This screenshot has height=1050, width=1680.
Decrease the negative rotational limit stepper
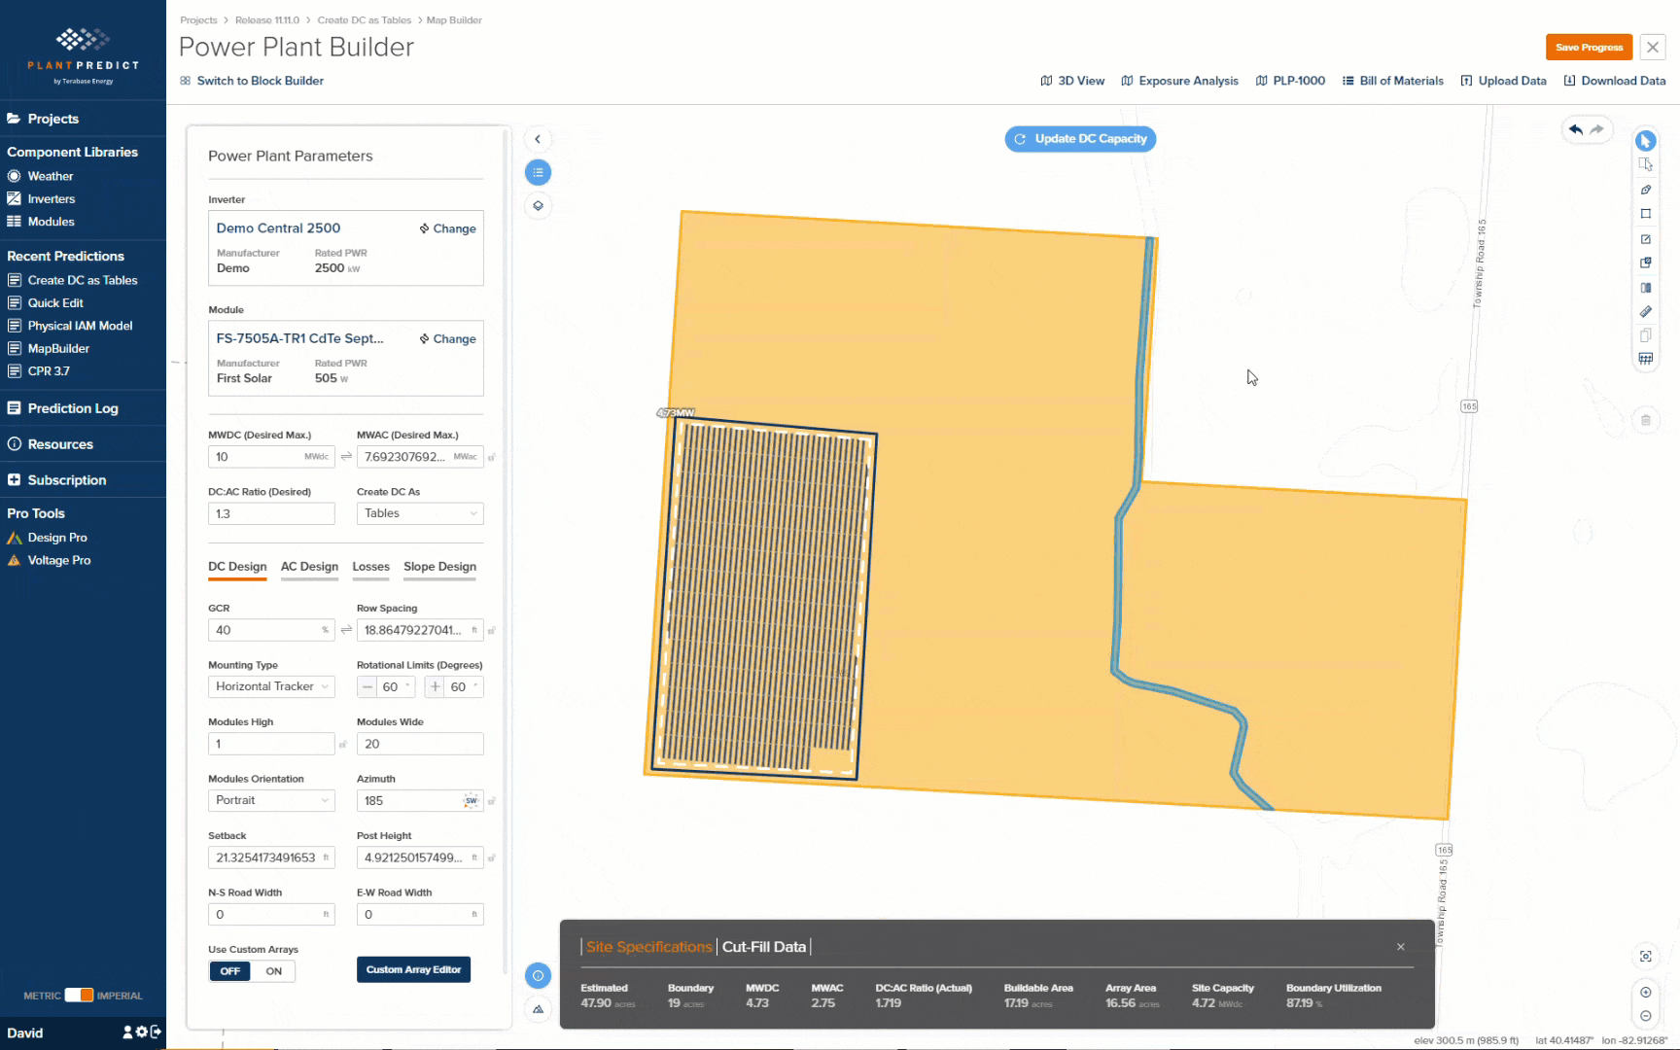[x=367, y=686]
